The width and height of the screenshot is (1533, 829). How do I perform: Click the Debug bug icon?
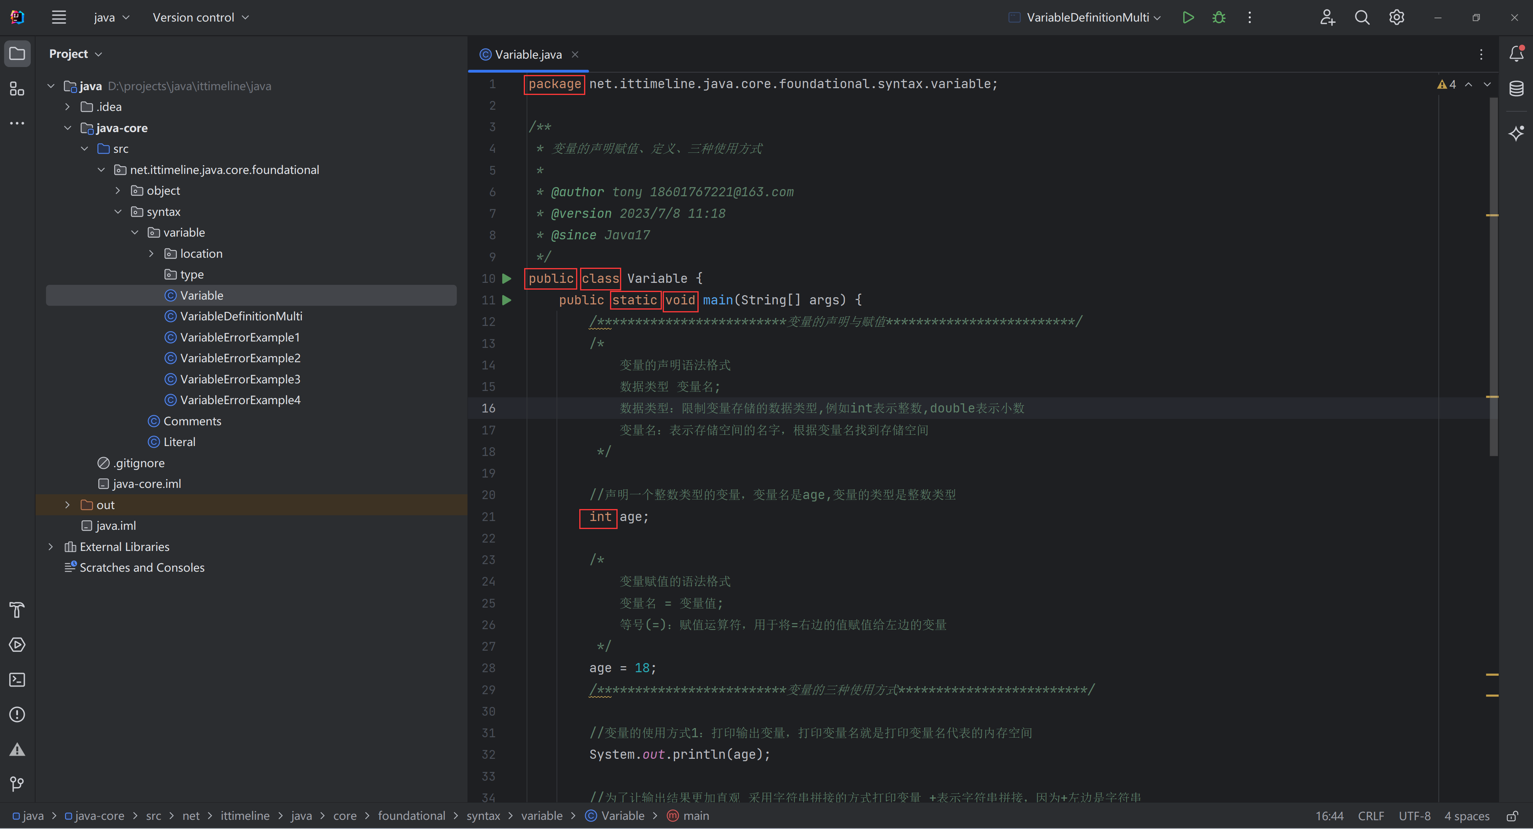(1219, 17)
